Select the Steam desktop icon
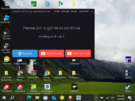Viewport: 135px width, 101px height. (x=128, y=88)
